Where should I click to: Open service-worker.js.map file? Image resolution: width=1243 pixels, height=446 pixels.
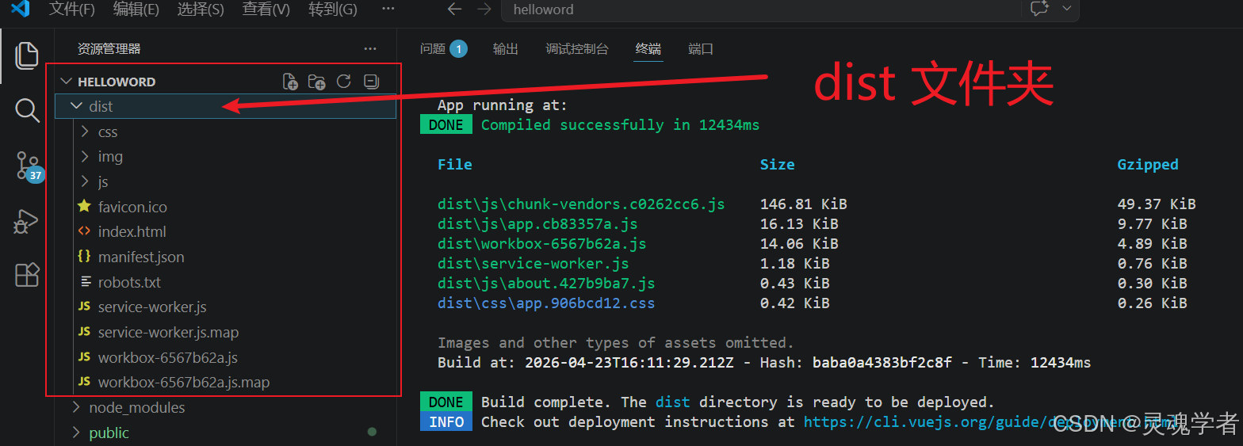168,333
